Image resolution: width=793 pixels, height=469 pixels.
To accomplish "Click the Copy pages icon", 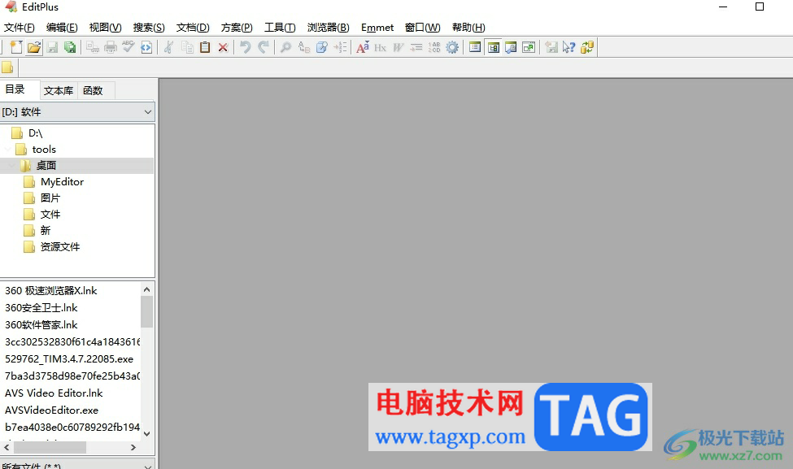I will (187, 47).
